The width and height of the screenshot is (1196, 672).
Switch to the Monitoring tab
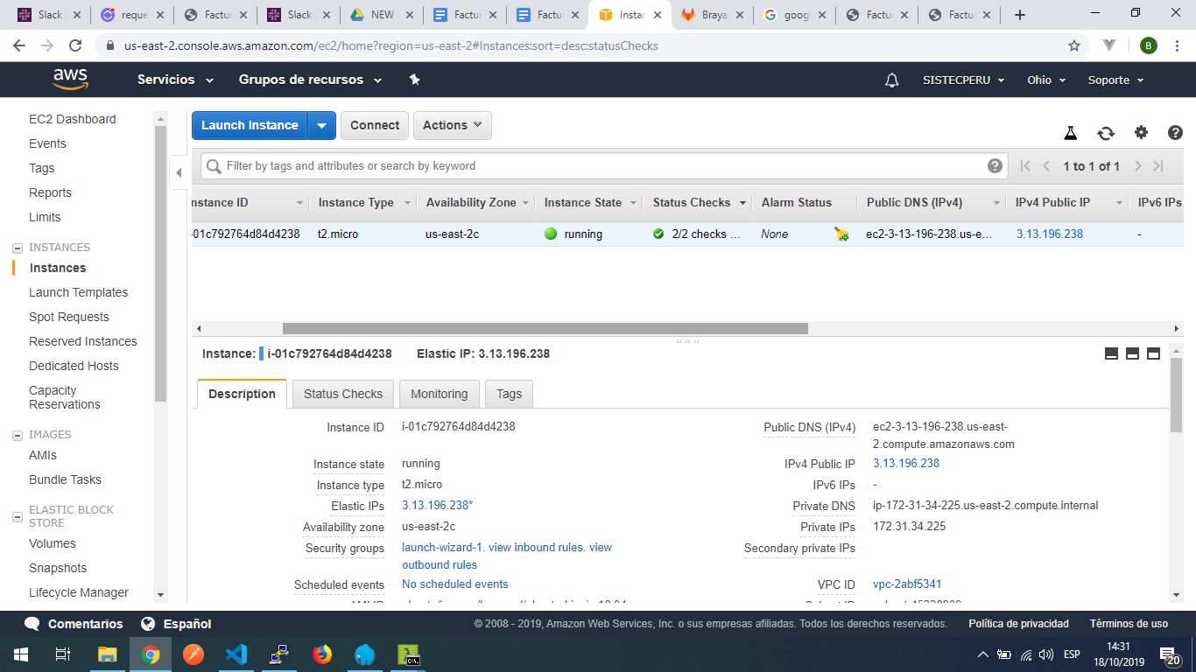439,394
